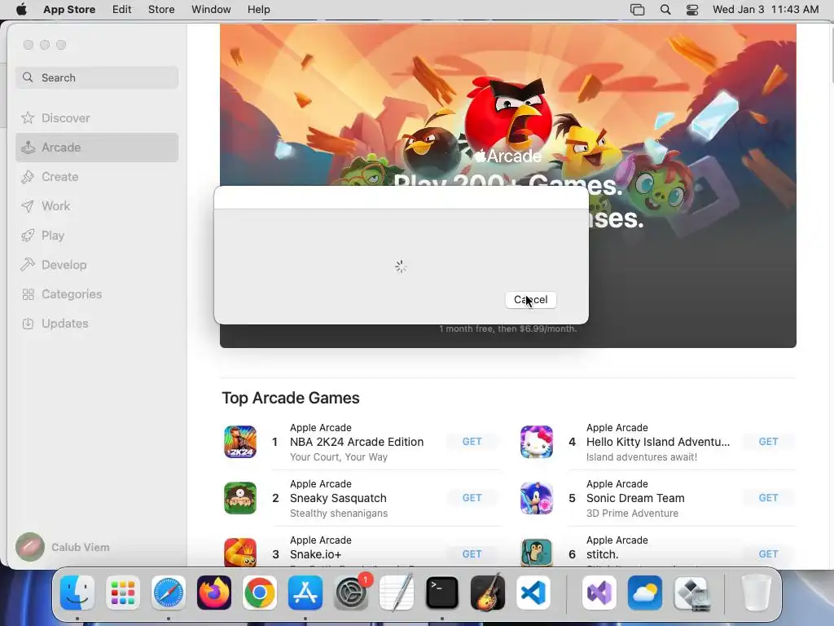
Task: Open System Settings from the Dock
Action: tap(351, 593)
